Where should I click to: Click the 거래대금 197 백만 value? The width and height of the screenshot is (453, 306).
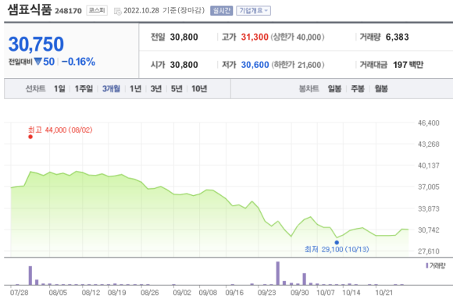coord(408,65)
